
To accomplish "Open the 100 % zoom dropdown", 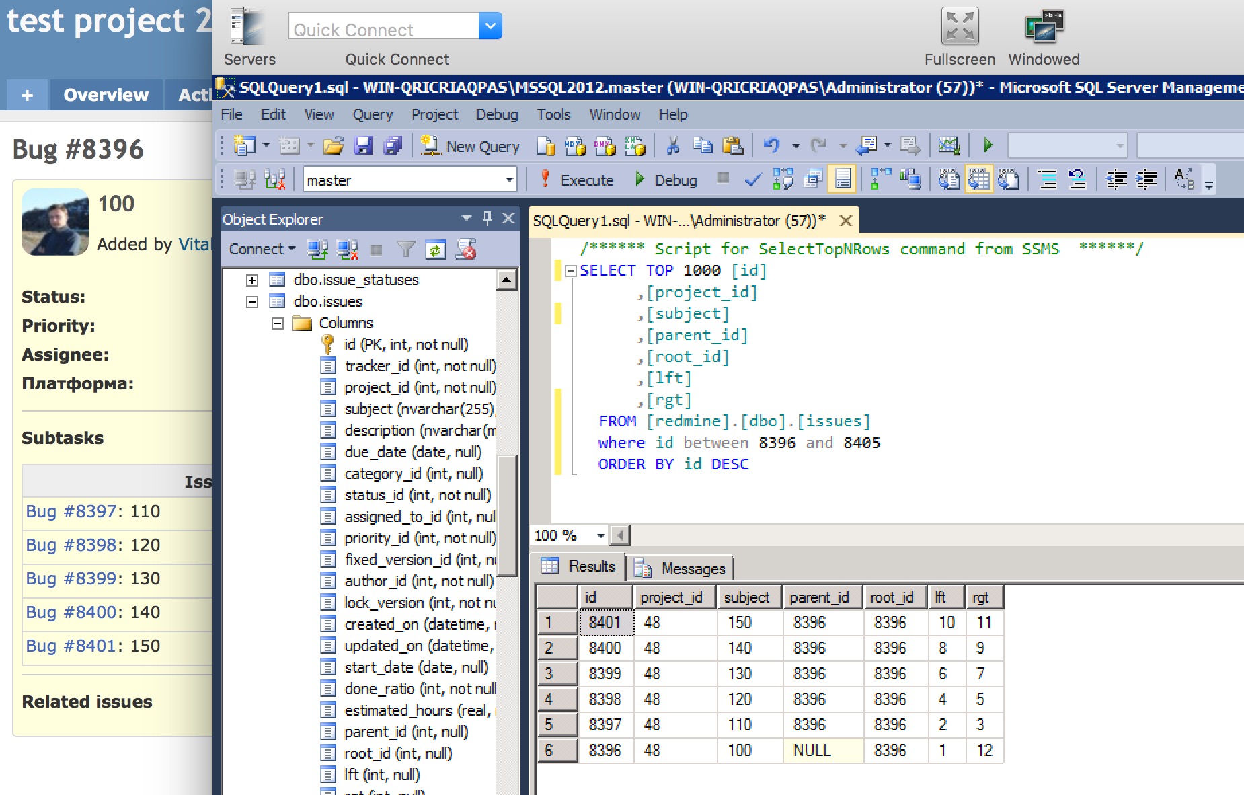I will (x=600, y=535).
